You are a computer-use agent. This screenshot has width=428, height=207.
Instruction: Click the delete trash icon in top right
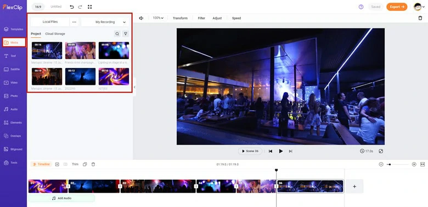tap(420, 18)
